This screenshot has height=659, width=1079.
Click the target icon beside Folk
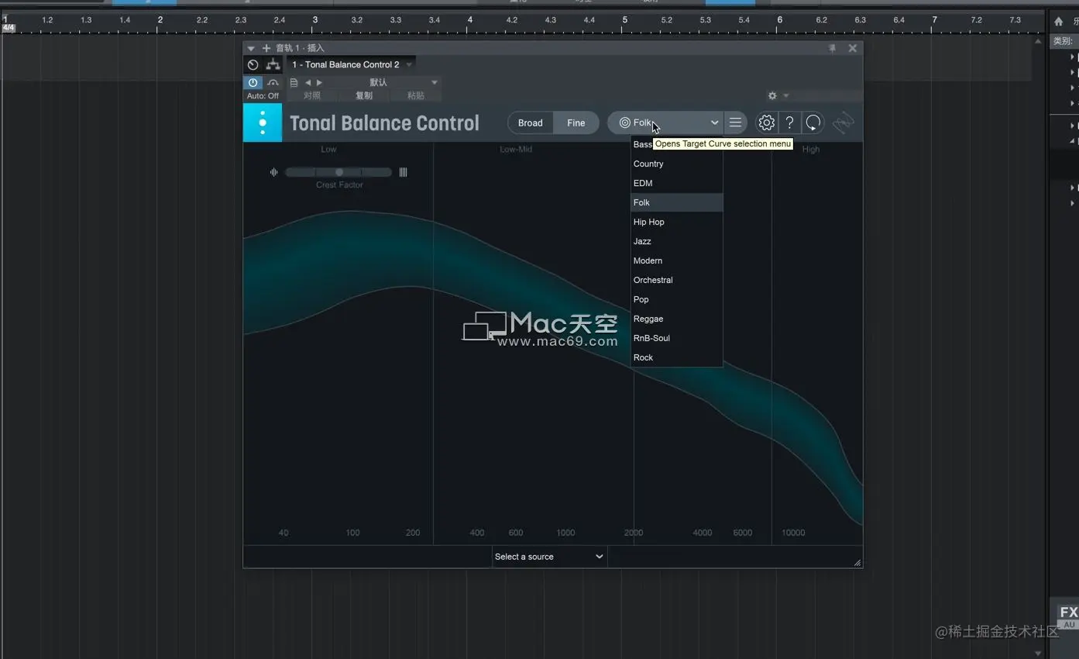(625, 122)
